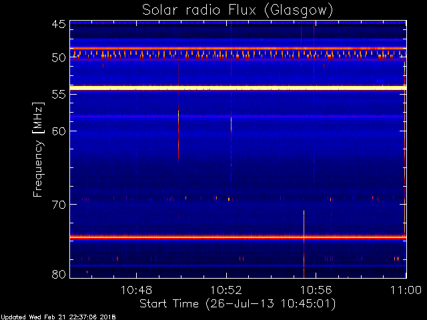Image resolution: width=427 pixels, height=320 pixels.
Task: Click the 45 frequency tick label
Action: [59, 25]
